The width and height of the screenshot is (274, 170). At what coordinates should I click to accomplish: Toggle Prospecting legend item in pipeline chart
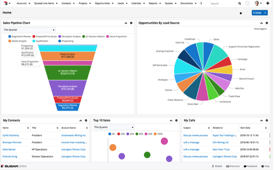[66, 41]
